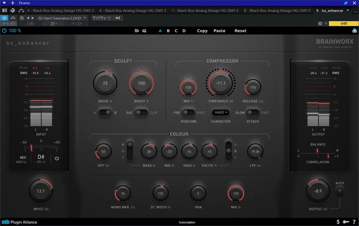Click the sidechain input arrow icon
This screenshot has height=226, width=359.
118,18
